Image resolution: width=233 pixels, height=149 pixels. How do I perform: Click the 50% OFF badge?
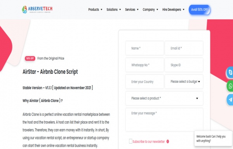pos(30,58)
